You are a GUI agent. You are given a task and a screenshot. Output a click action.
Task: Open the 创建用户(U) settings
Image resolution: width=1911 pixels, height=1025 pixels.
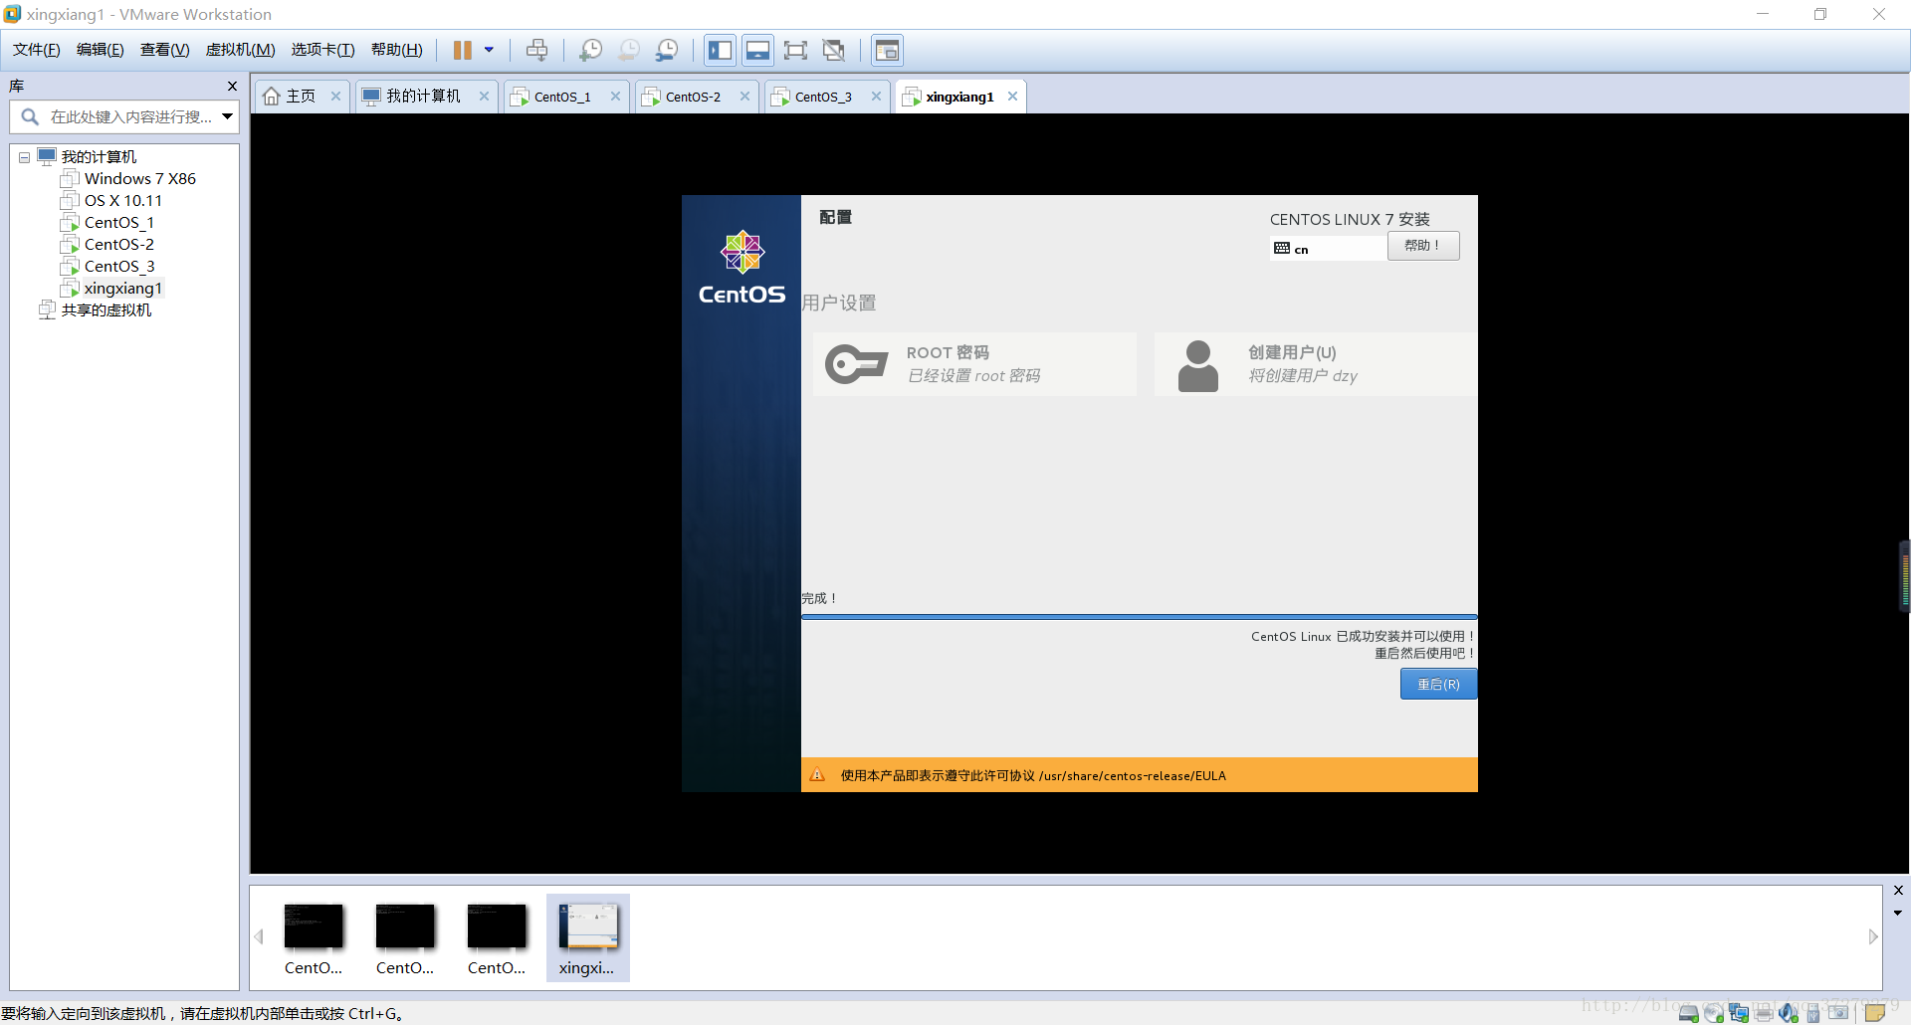click(x=1316, y=364)
